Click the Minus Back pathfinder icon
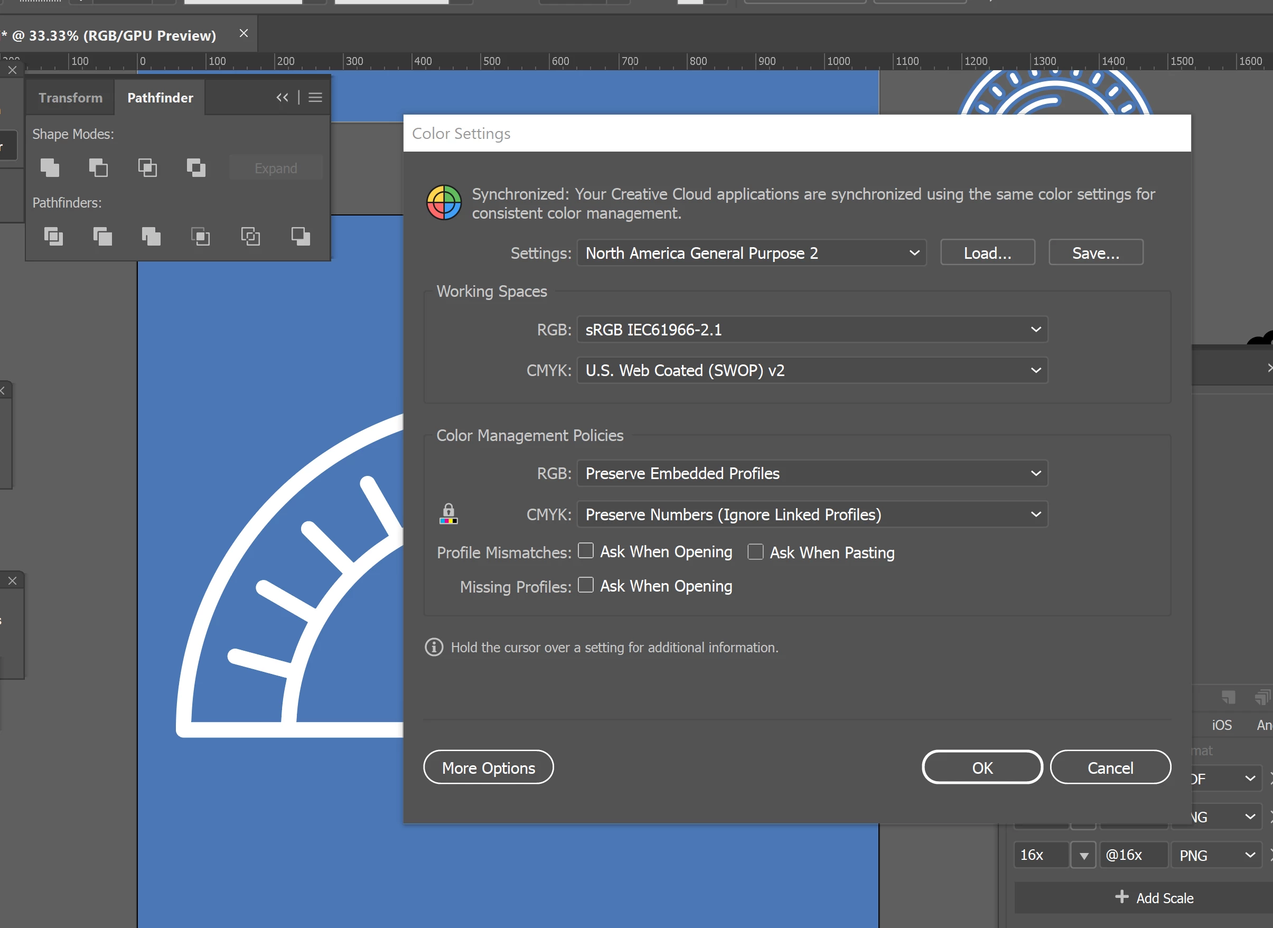This screenshot has height=928, width=1273. pyautogui.click(x=301, y=237)
